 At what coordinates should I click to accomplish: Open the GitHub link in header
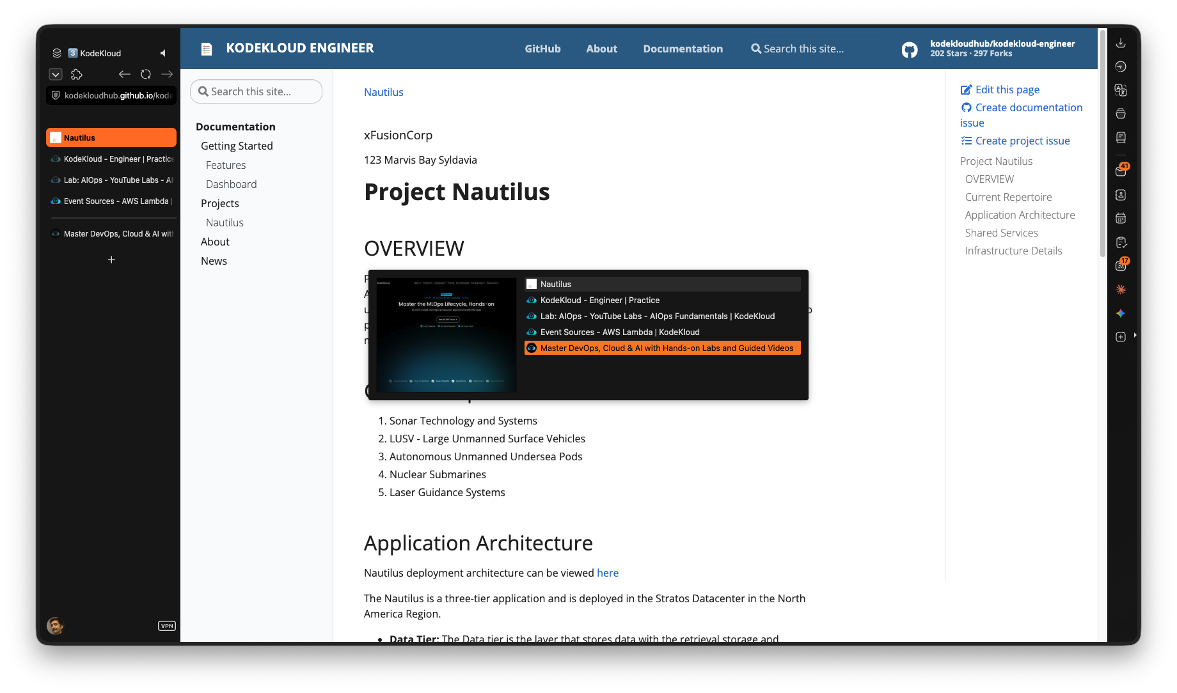click(542, 49)
